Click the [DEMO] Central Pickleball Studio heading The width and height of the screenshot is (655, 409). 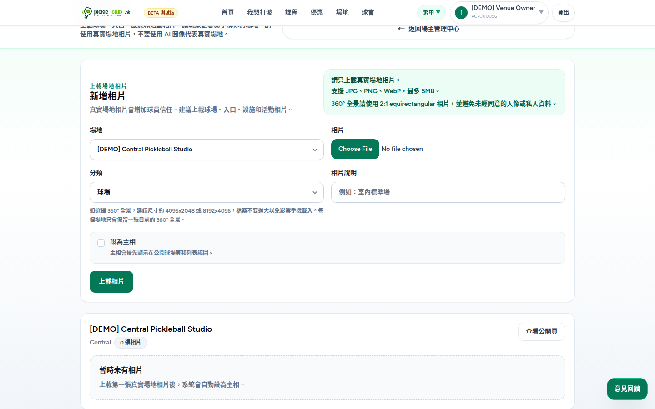(151, 329)
